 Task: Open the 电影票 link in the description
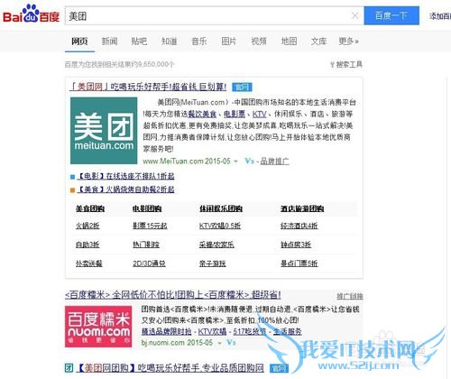click(235, 114)
